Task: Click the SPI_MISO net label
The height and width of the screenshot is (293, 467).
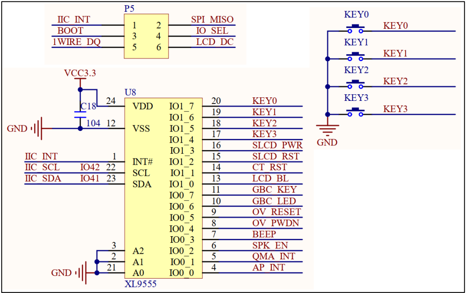Action: click(x=212, y=19)
